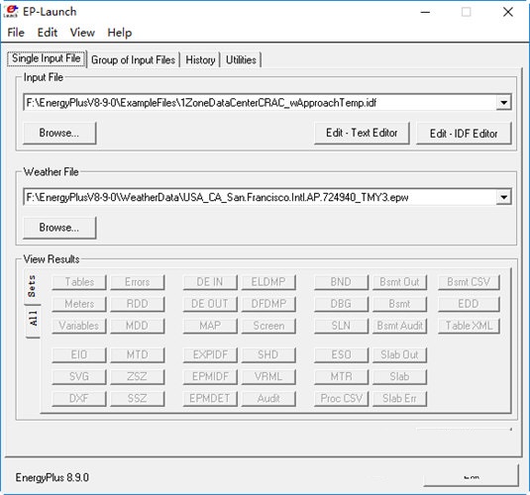
Task: Switch to Group of Input Files tab
Action: click(x=133, y=59)
